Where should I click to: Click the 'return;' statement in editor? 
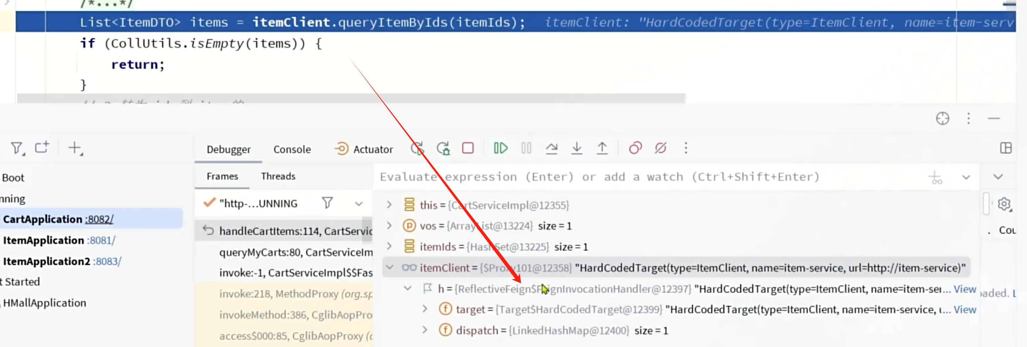[x=138, y=64]
